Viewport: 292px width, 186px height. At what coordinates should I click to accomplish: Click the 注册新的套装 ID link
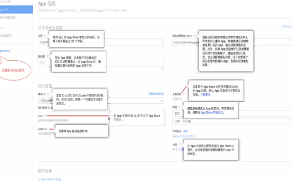156,94
